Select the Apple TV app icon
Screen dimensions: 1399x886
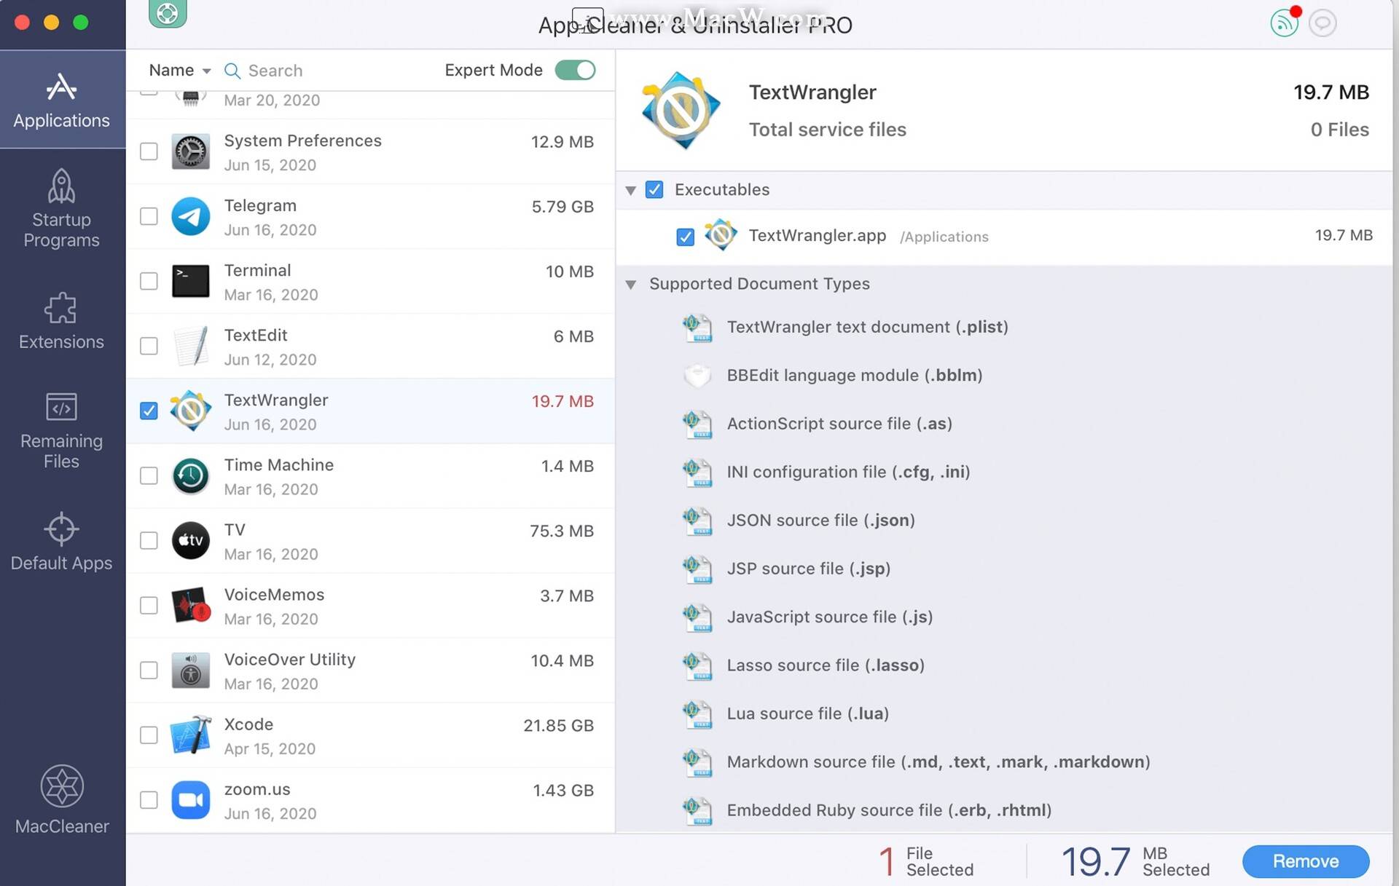[x=190, y=540]
